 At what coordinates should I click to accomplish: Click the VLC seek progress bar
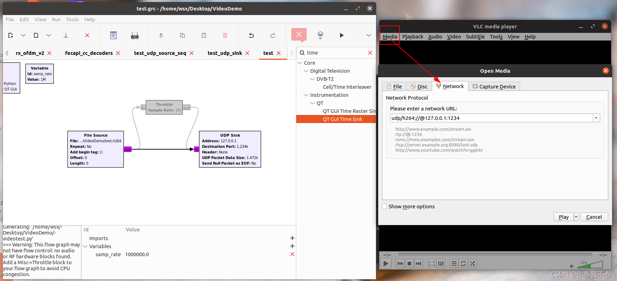tap(495, 254)
